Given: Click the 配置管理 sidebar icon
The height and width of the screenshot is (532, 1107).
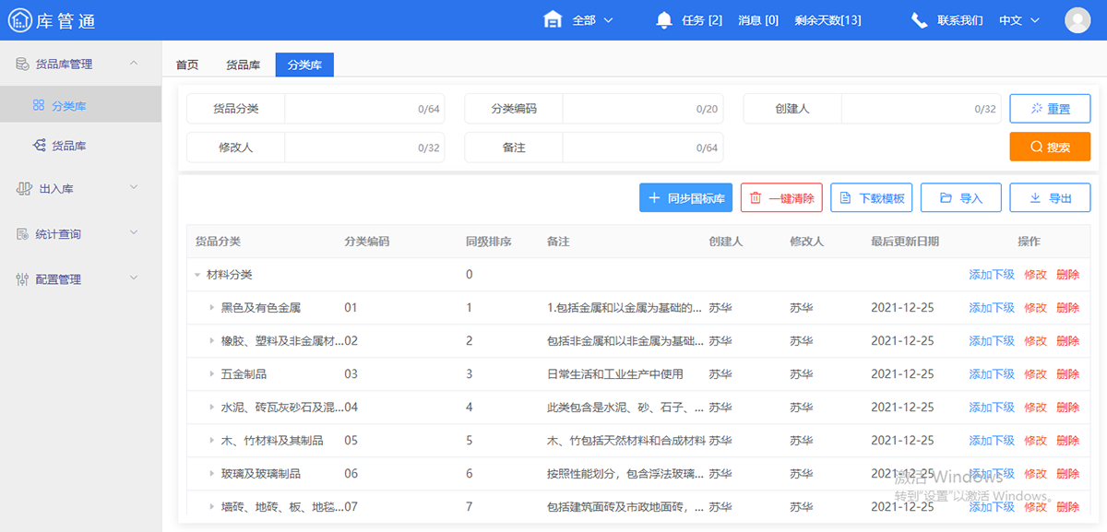Looking at the screenshot, I should coord(22,278).
